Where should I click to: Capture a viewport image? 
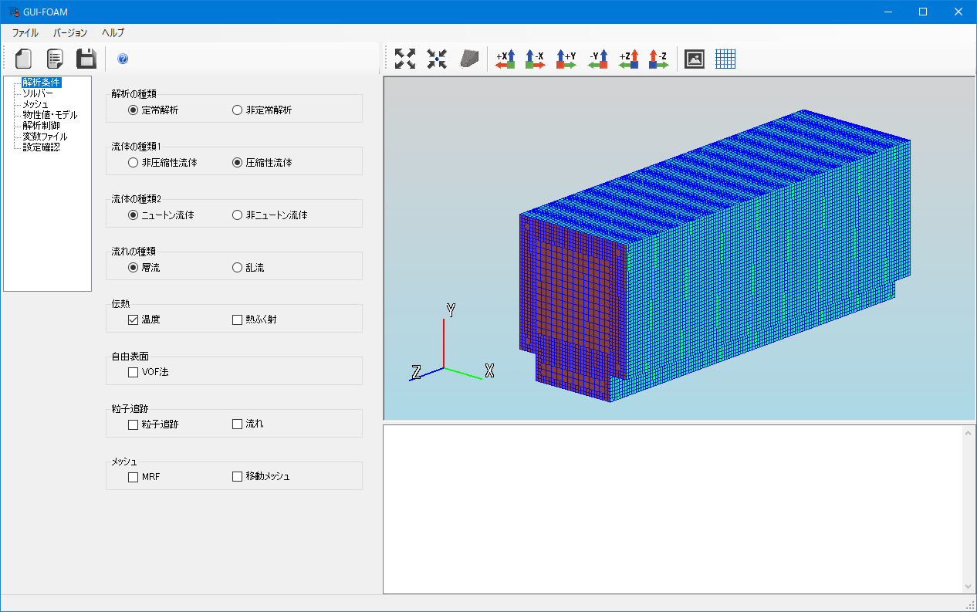click(x=694, y=59)
